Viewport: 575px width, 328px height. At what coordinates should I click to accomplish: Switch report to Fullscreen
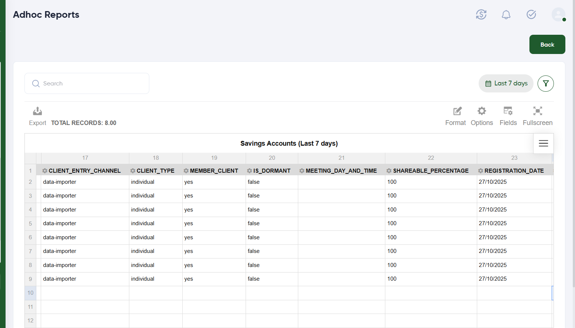(538, 111)
